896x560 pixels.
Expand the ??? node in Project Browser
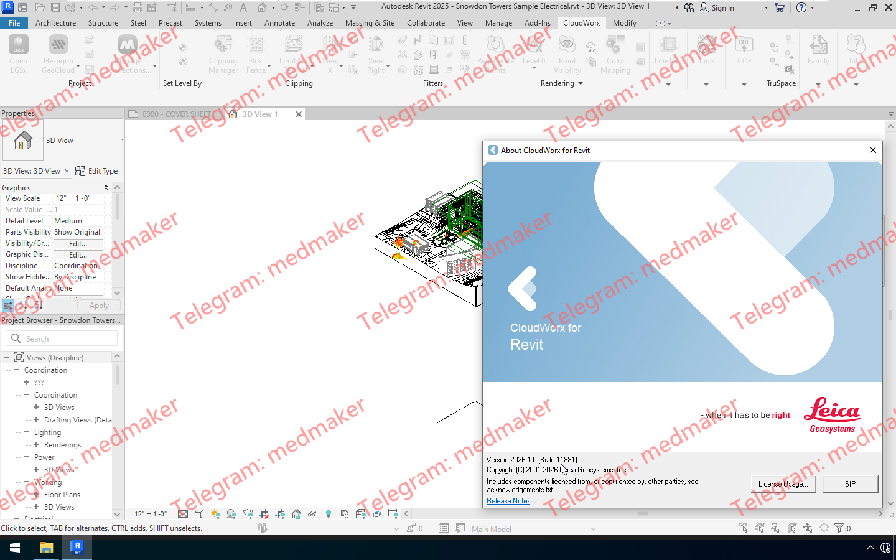click(26, 382)
